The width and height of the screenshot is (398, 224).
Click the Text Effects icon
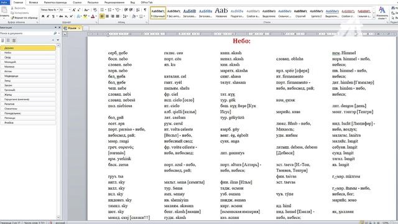pos(79,16)
